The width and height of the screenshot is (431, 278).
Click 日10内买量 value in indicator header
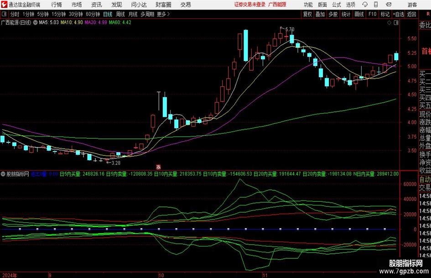pyautogui.click(x=178, y=174)
